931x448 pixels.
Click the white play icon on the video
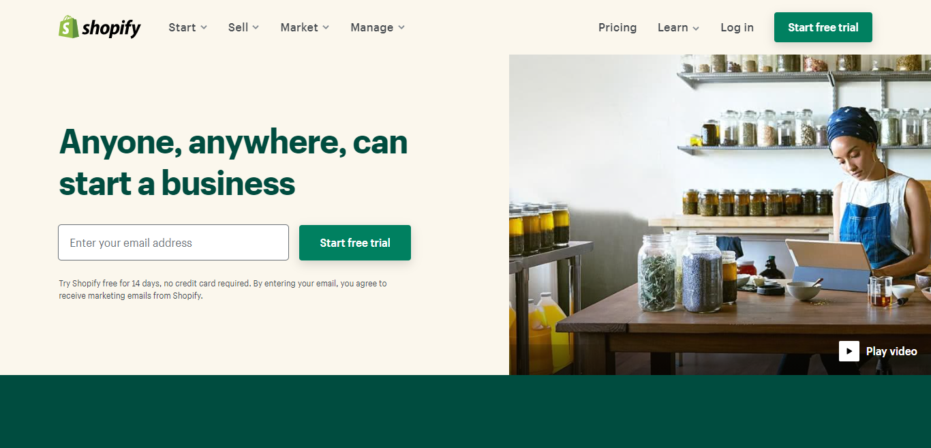tap(849, 351)
